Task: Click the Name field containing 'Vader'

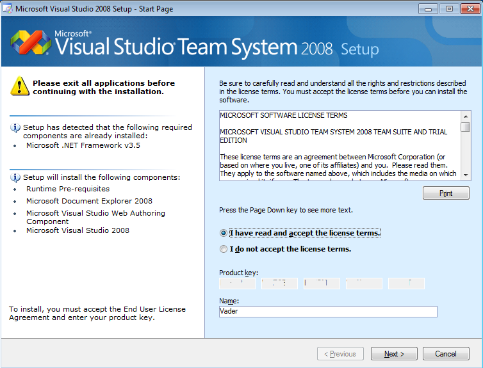Action: pos(328,312)
